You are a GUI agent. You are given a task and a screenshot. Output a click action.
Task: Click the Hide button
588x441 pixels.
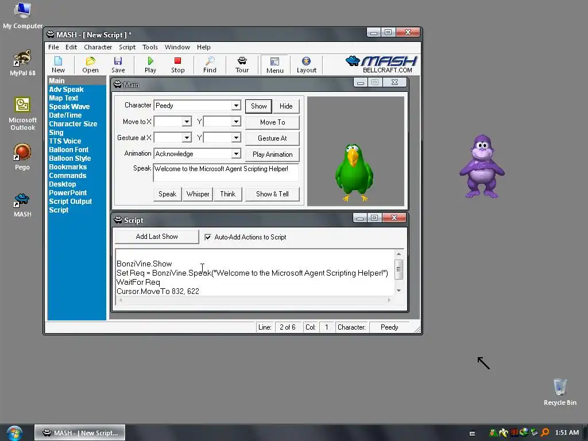tap(286, 106)
